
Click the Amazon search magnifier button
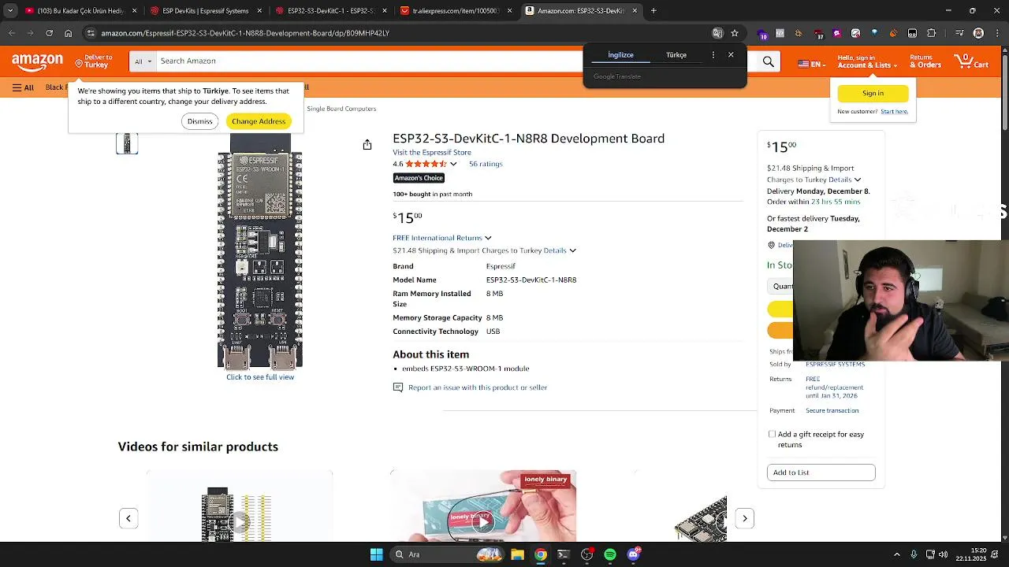tap(768, 61)
